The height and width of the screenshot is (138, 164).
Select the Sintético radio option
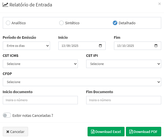point(61,23)
